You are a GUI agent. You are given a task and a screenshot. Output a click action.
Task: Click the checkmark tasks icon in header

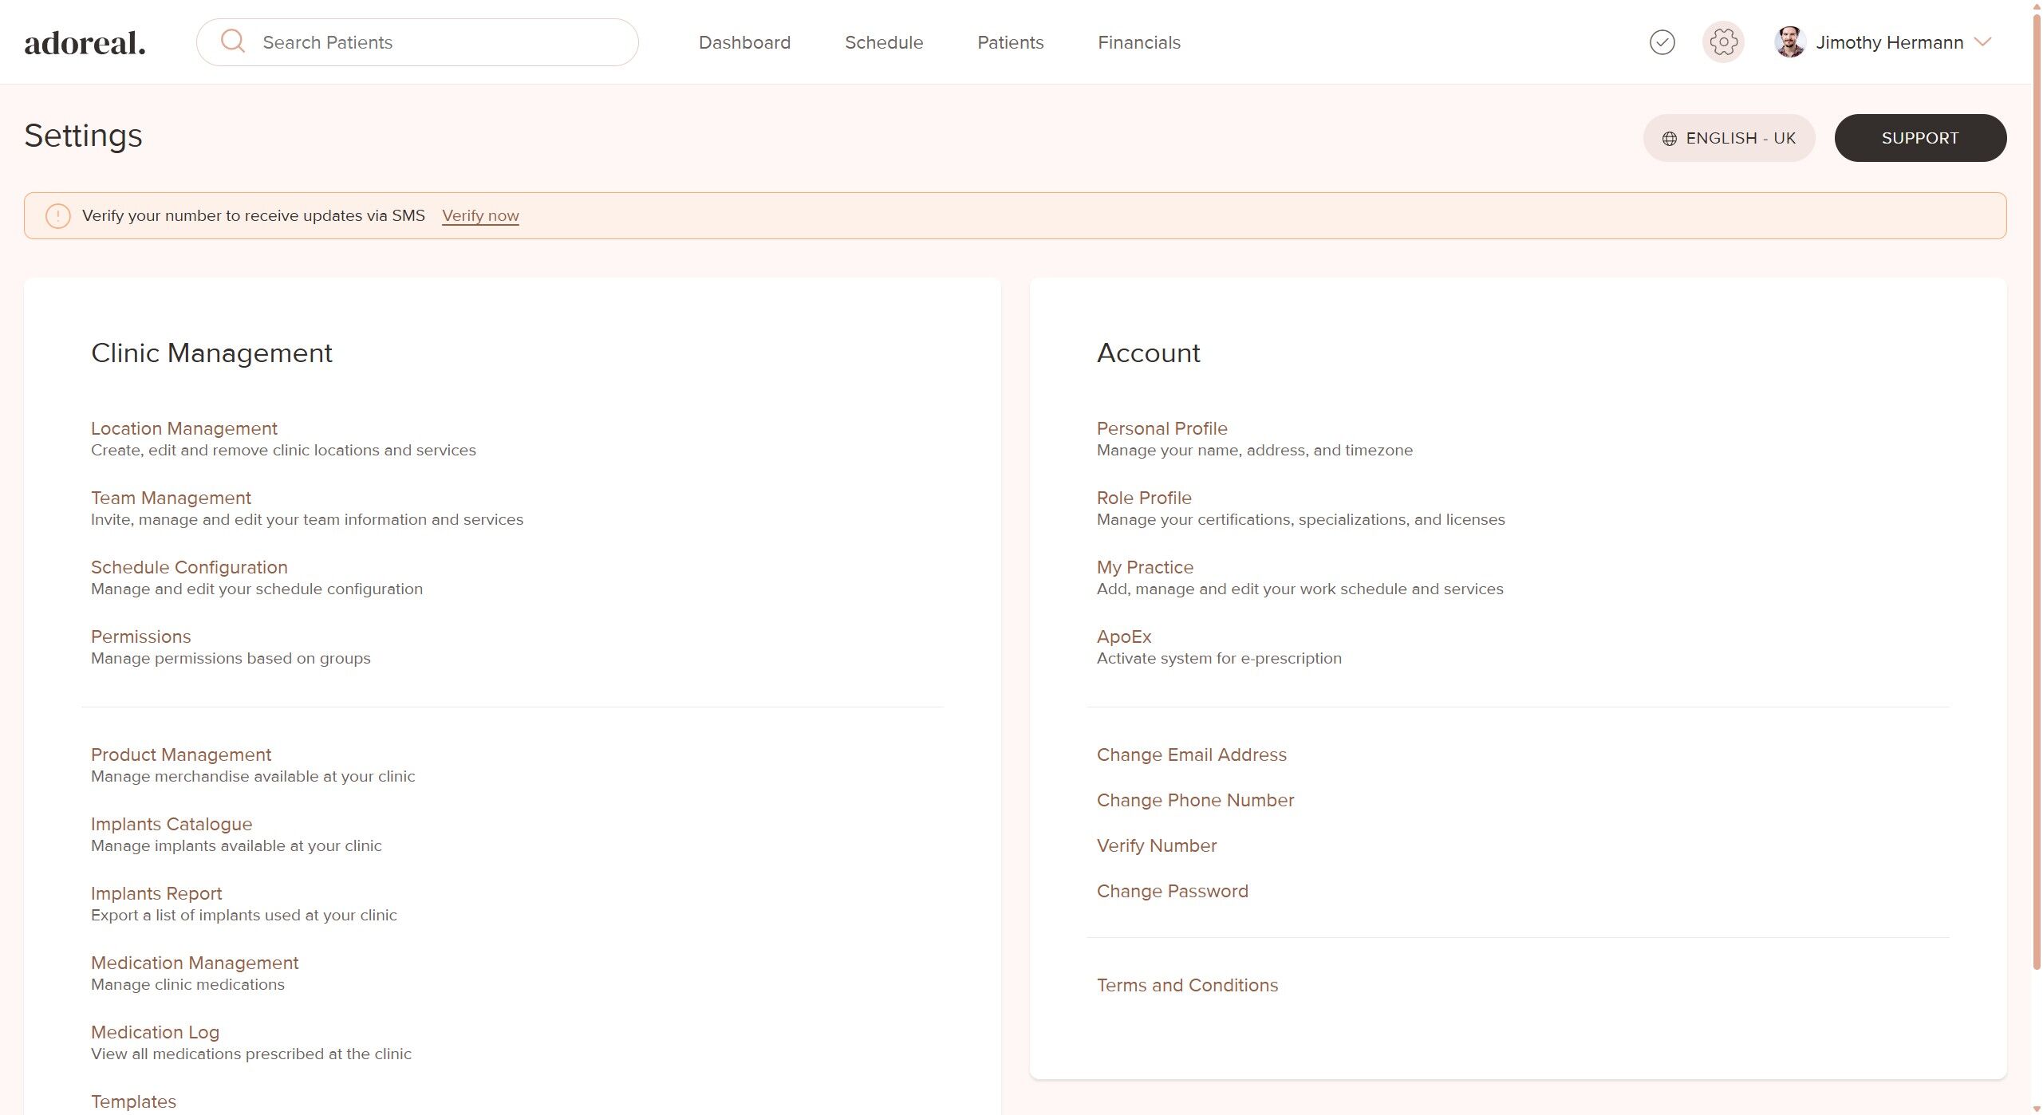1662,42
